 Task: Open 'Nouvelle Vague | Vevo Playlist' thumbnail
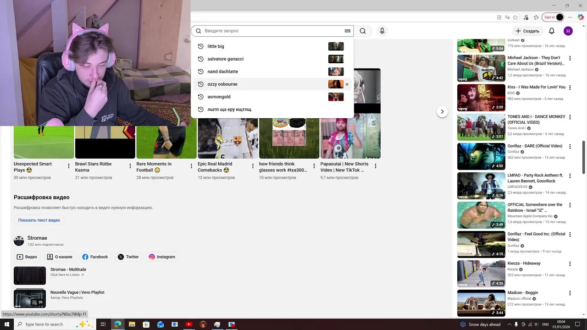30,298
